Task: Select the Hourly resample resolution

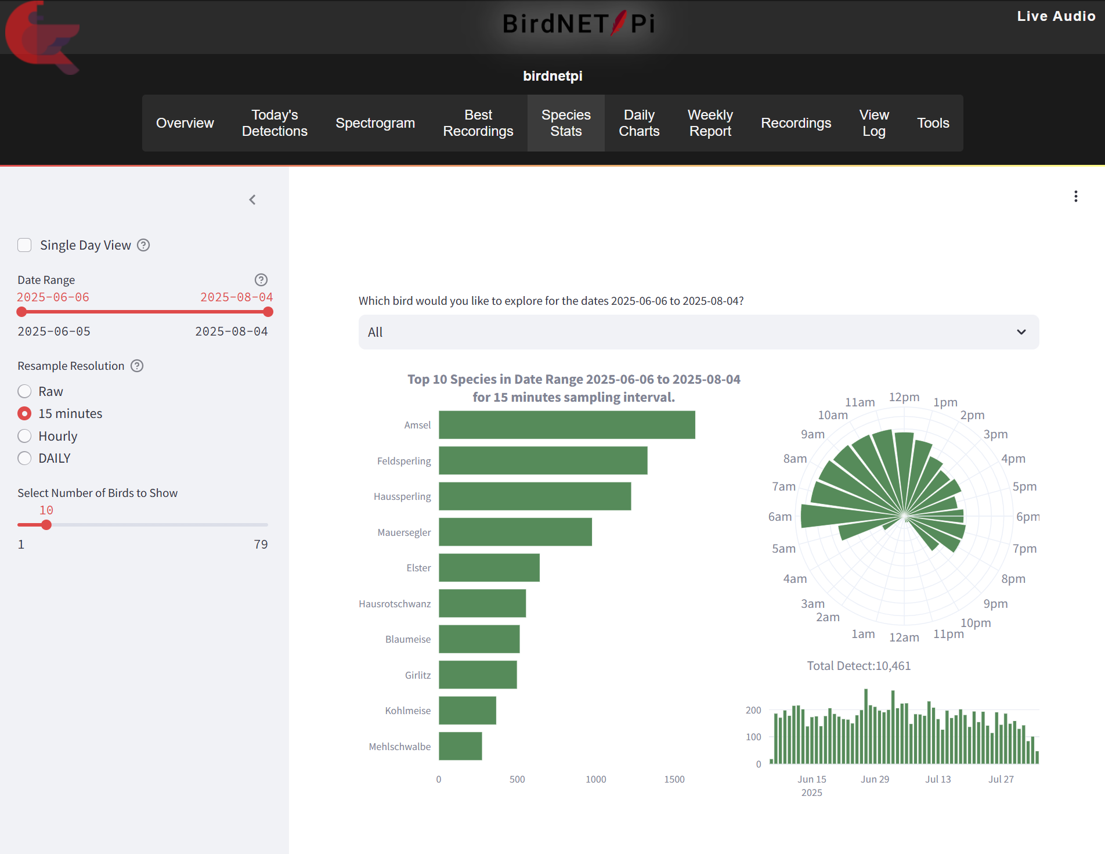Action: [x=24, y=436]
